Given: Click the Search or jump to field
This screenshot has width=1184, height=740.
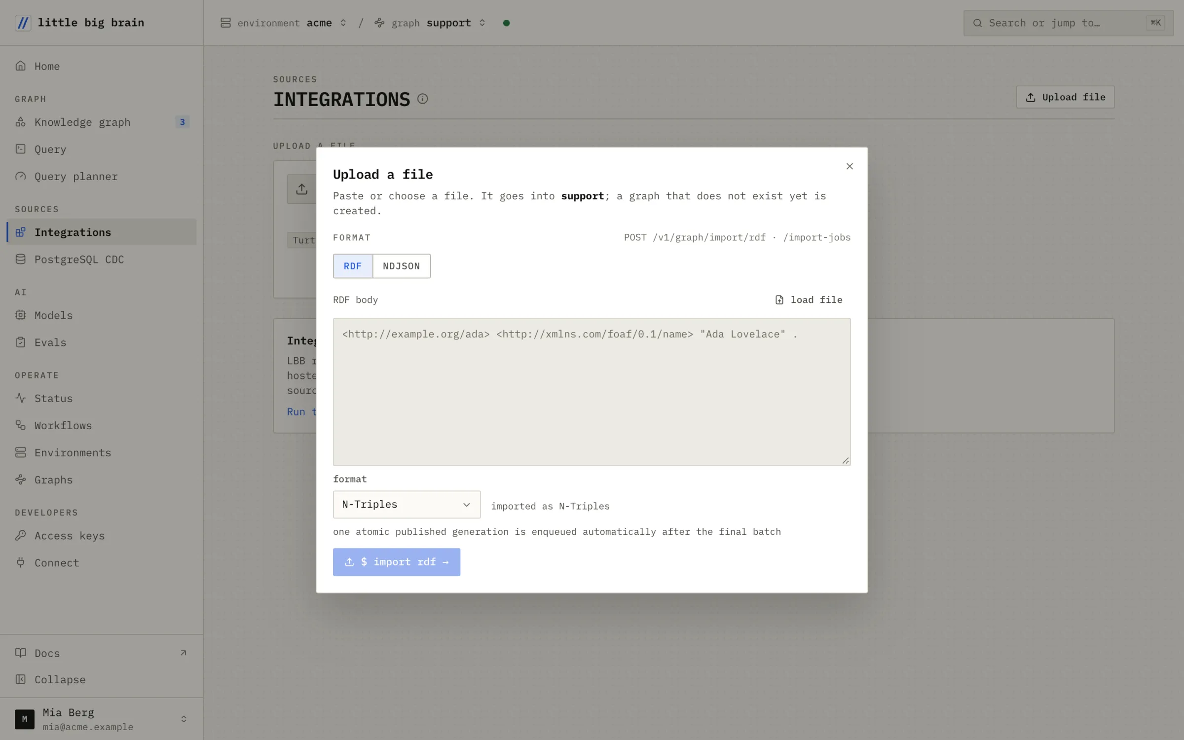Looking at the screenshot, I should [1068, 23].
